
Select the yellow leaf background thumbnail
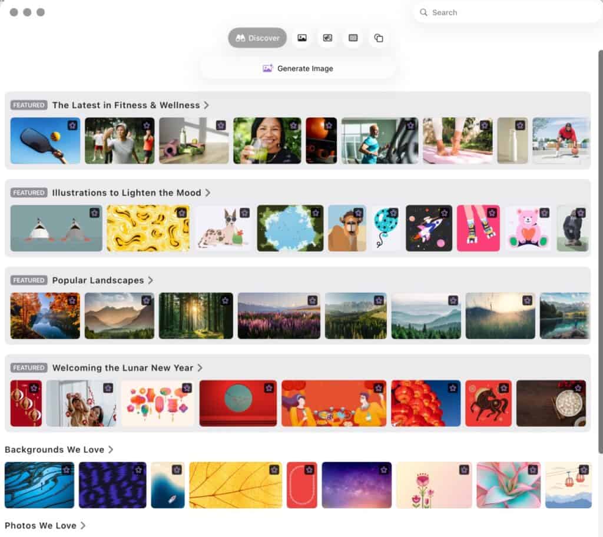(x=236, y=485)
